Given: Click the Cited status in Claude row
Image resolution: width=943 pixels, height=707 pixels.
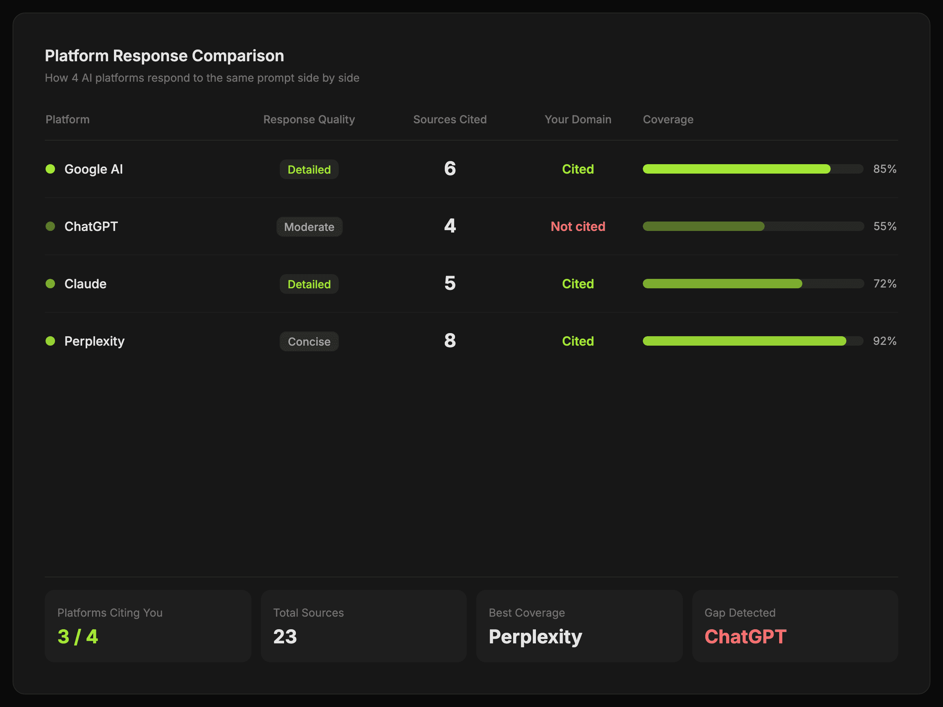Looking at the screenshot, I should 578,284.
